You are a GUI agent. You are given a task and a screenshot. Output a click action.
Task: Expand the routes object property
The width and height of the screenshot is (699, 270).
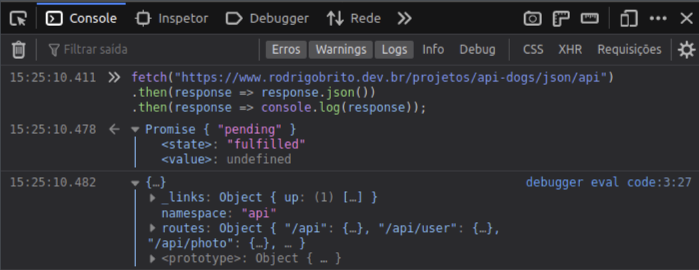coord(154,228)
